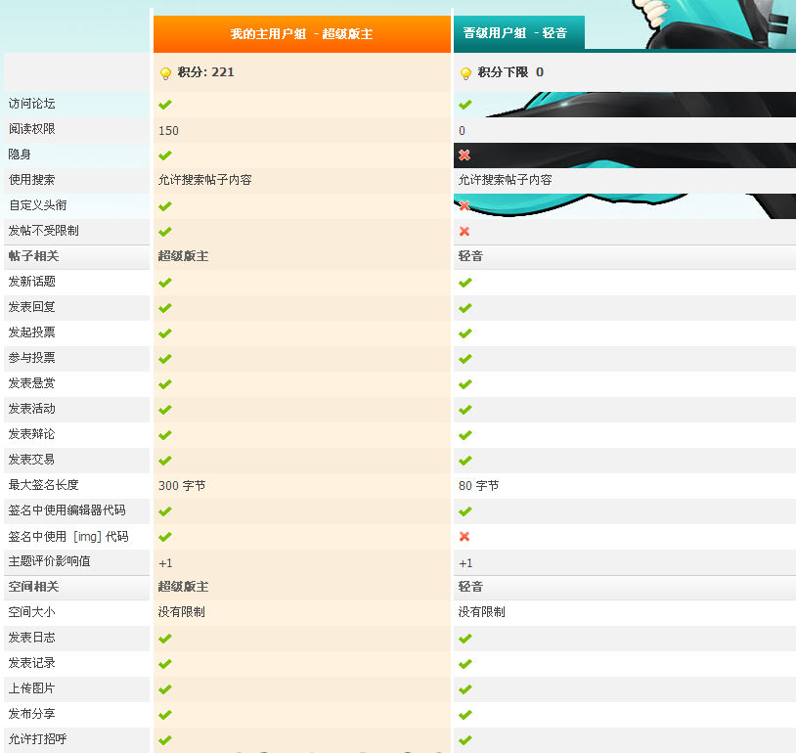Screen dimensions: 796x753
Task: Click 发起投票 checkmark in 超级版主 column
Action: [165, 333]
